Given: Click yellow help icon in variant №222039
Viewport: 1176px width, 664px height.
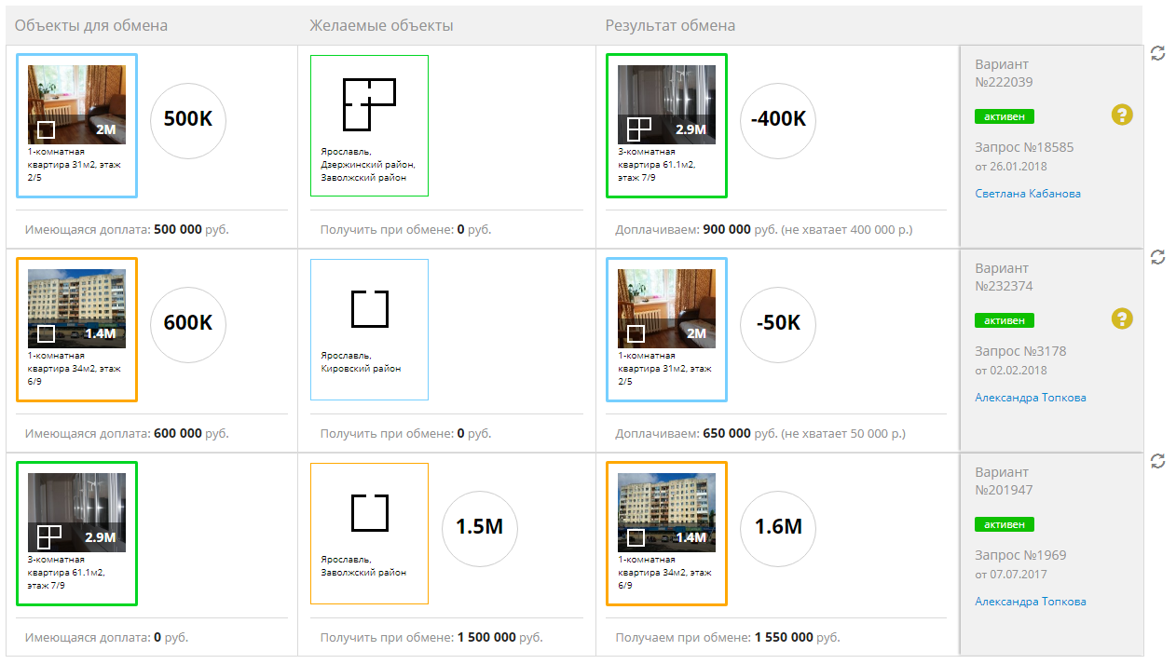Looking at the screenshot, I should tap(1122, 115).
